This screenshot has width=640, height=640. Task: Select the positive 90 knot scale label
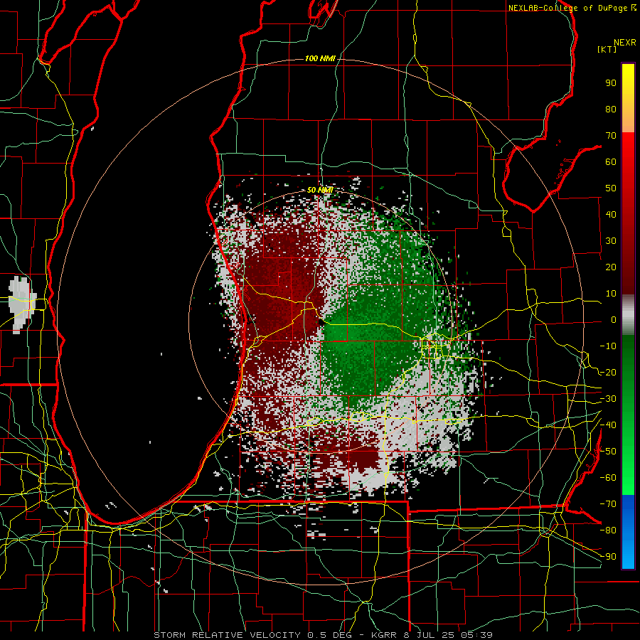611,83
